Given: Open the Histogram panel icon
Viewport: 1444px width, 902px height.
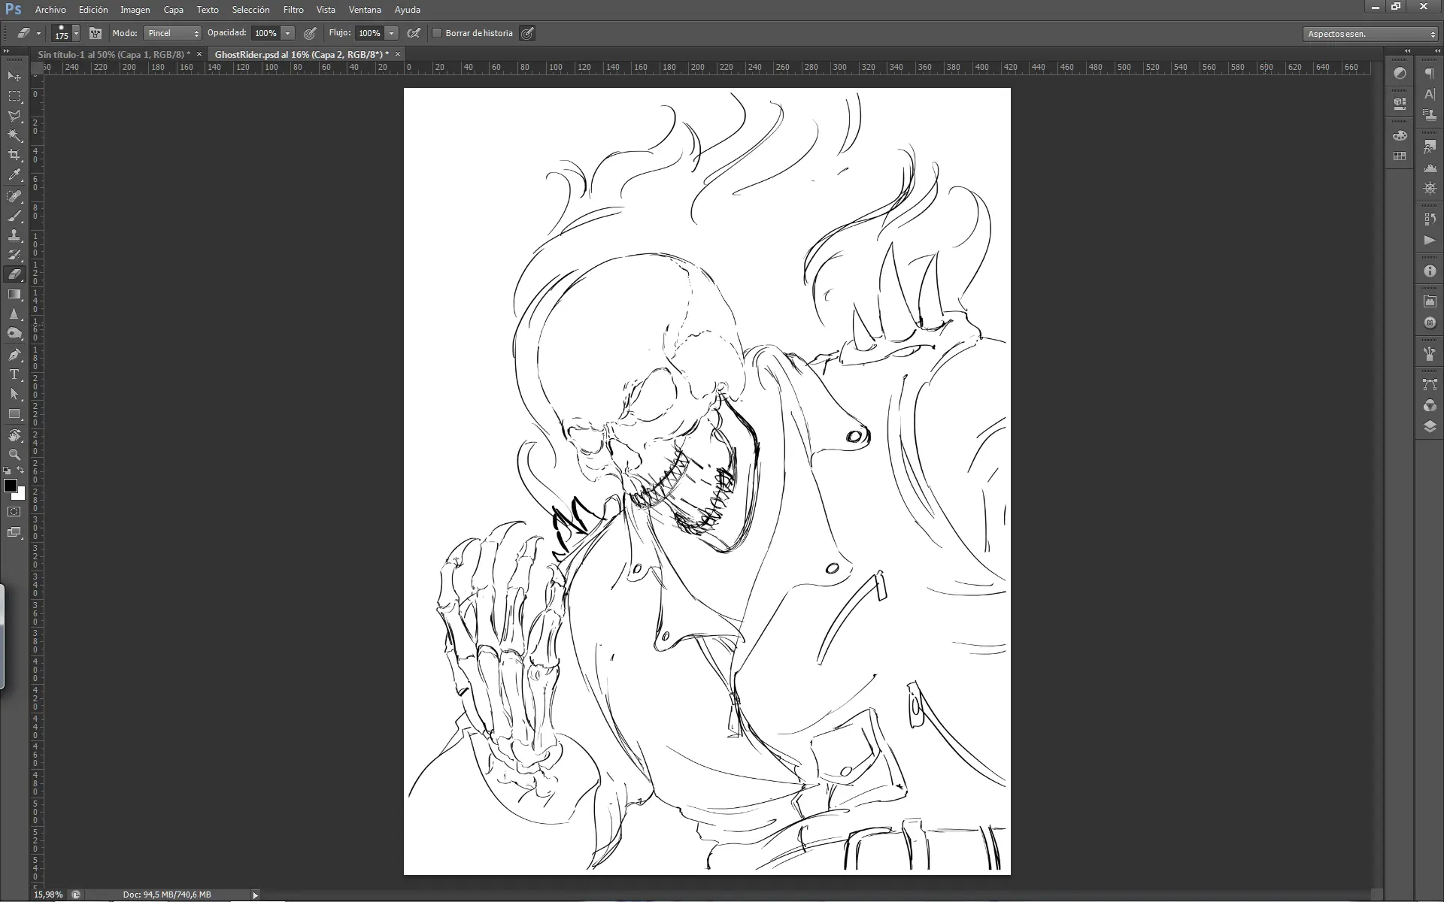Looking at the screenshot, I should coord(1430,168).
